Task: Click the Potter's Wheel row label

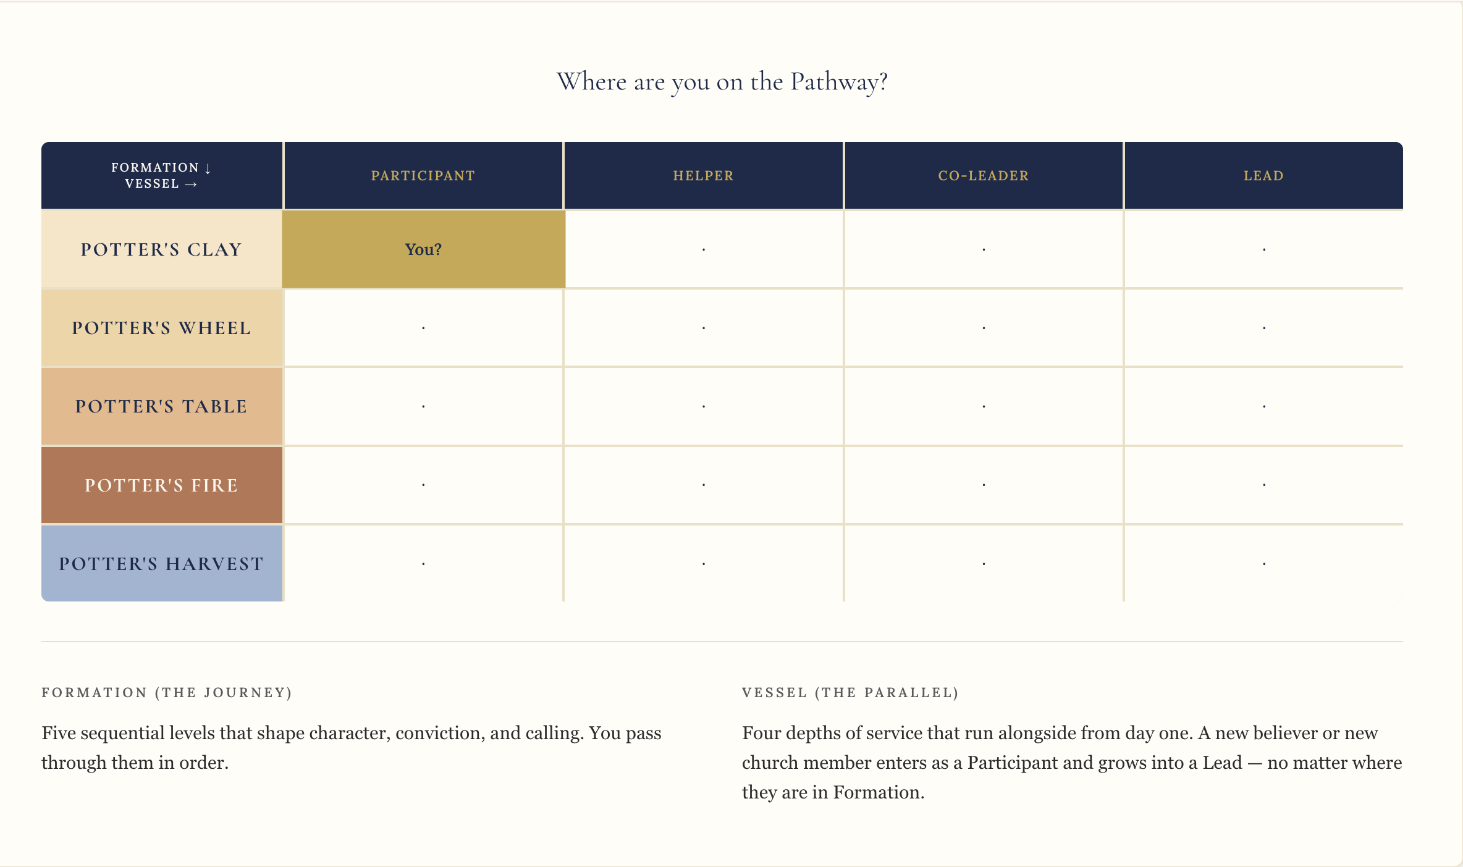Action: click(x=162, y=328)
